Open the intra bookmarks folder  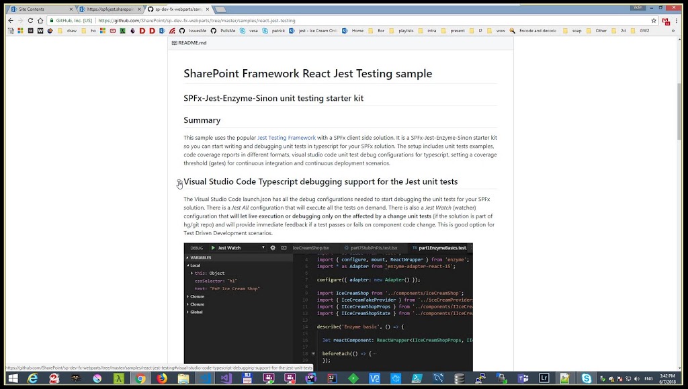[x=427, y=31]
